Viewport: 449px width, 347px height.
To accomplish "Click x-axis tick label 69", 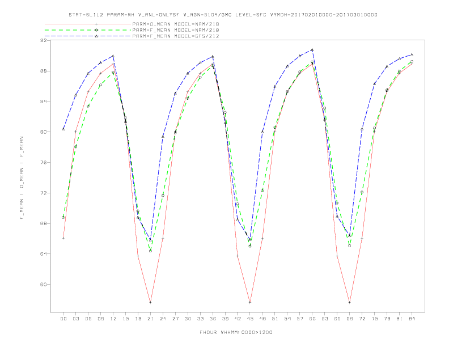I will [350, 319].
